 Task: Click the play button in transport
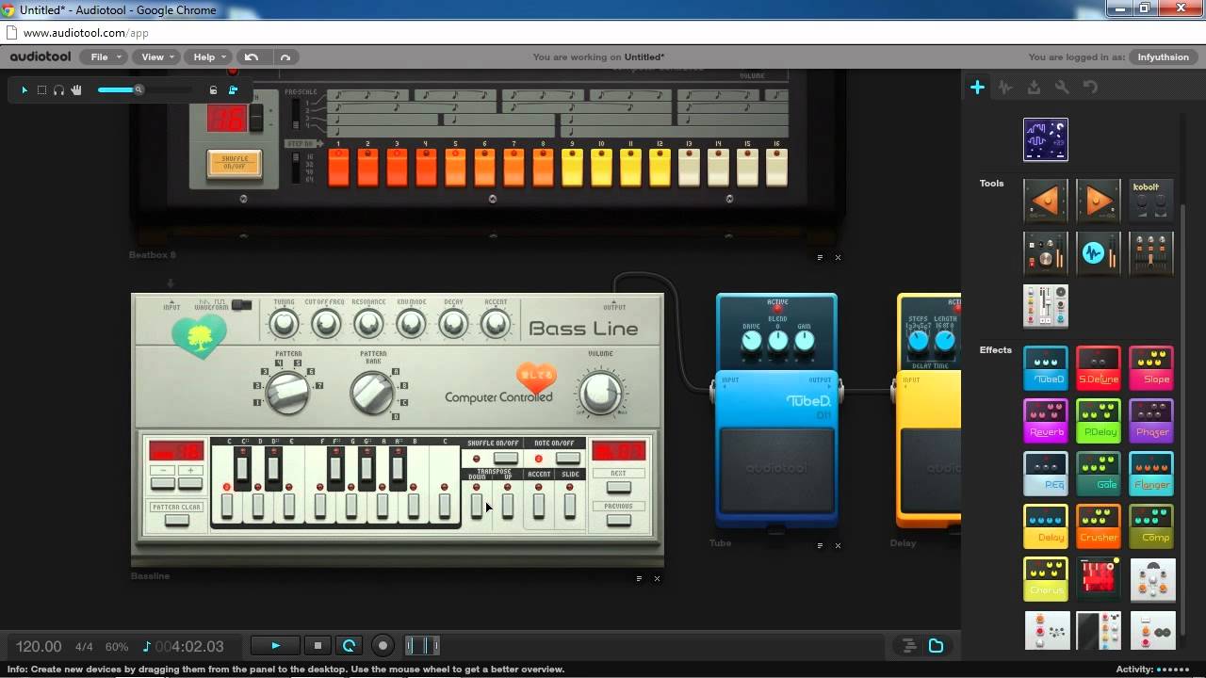click(275, 646)
